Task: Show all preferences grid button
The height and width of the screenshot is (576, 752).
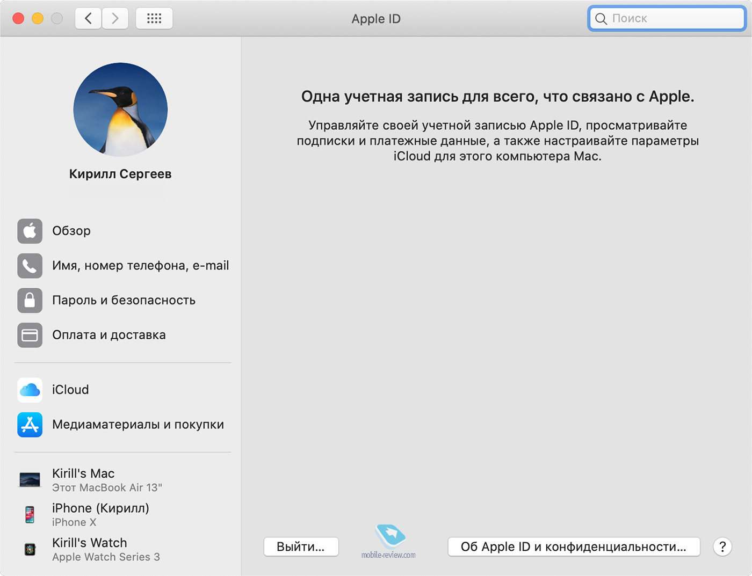Action: (154, 19)
